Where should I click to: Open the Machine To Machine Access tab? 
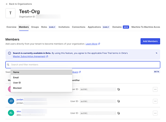tap(146, 27)
